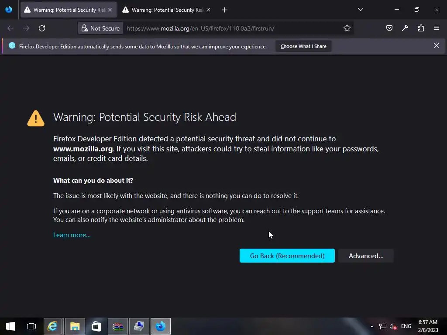This screenshot has width=447, height=335.
Task: Open the Not Secure site info
Action: (101, 28)
